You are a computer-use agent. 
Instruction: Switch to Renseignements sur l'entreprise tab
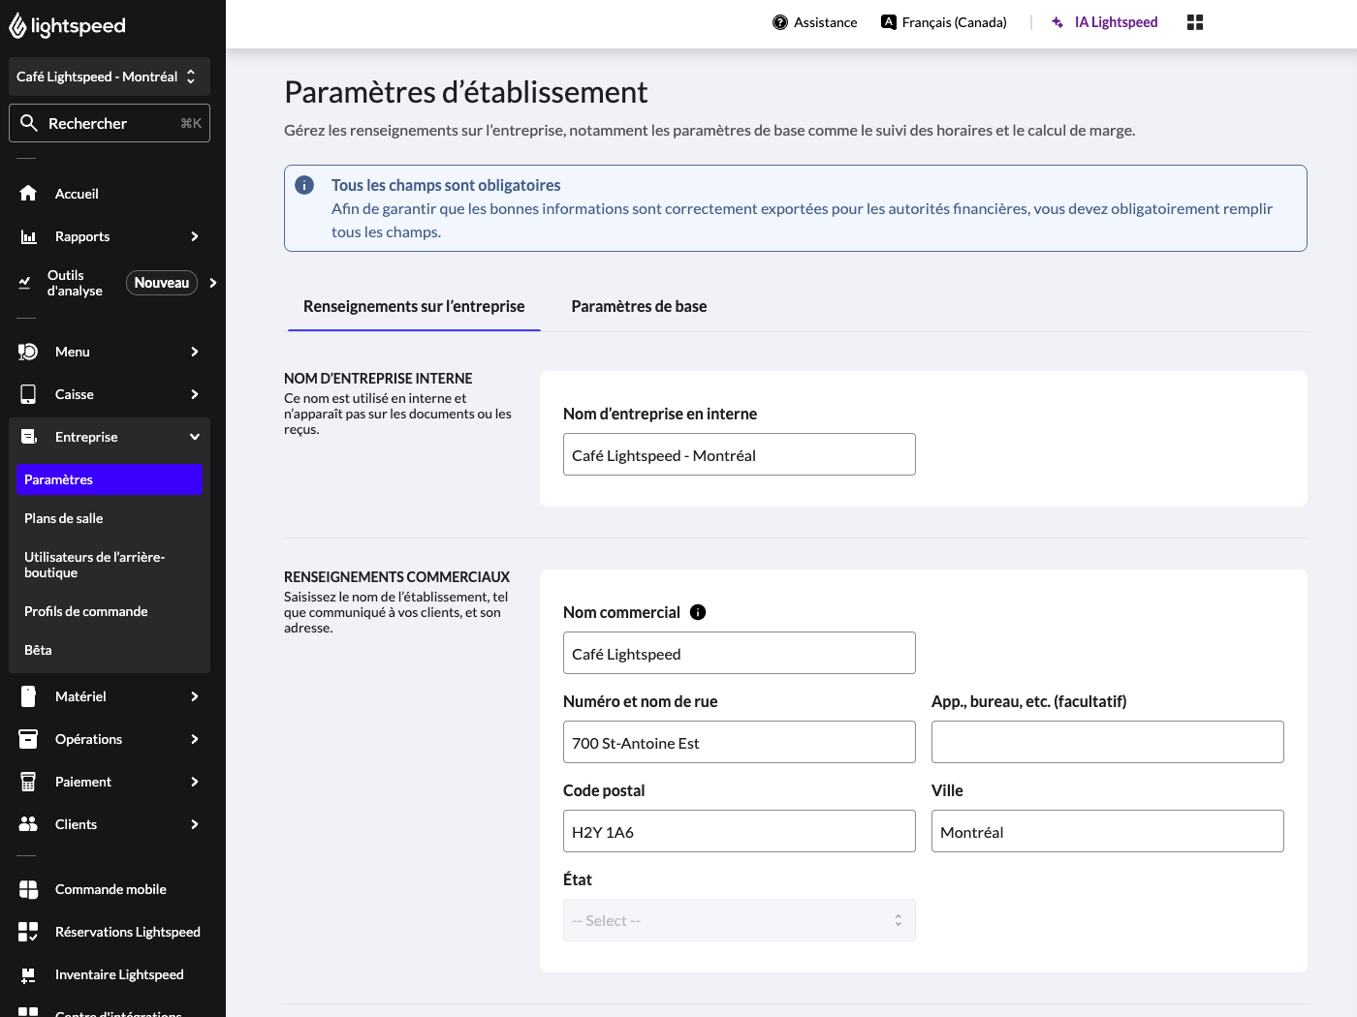click(414, 306)
